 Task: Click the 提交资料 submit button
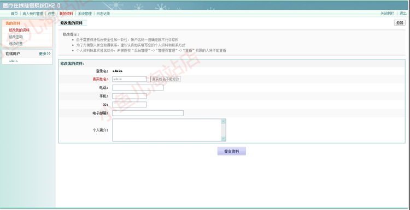coord(232,151)
